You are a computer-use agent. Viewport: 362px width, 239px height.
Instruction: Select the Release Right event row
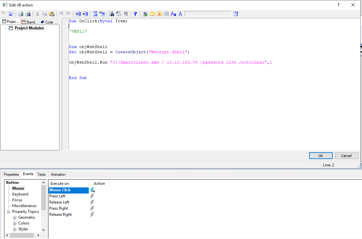tap(69, 214)
